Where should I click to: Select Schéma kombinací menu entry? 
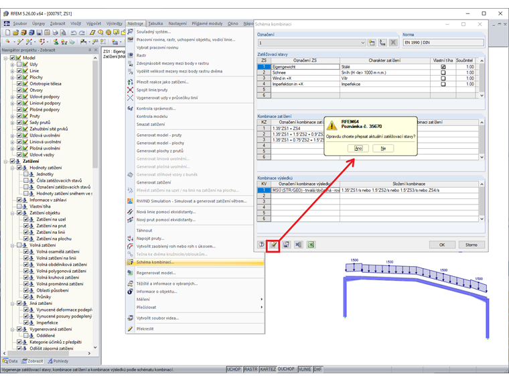[x=195, y=262]
